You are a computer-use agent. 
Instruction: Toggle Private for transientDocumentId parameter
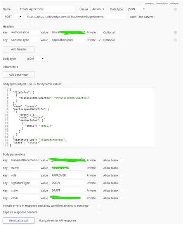click(99, 160)
